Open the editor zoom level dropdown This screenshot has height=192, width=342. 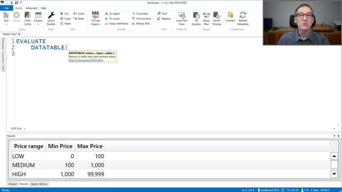click(x=20, y=129)
